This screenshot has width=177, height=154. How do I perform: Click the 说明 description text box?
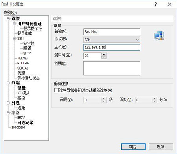pyautogui.click(x=112, y=68)
